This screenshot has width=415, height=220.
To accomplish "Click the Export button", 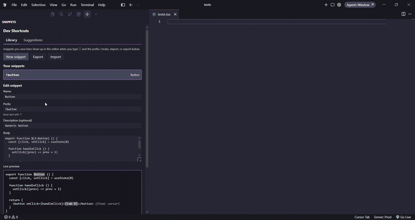I will point(38,57).
